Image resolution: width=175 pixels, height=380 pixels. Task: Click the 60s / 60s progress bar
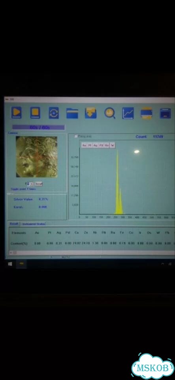[38, 127]
